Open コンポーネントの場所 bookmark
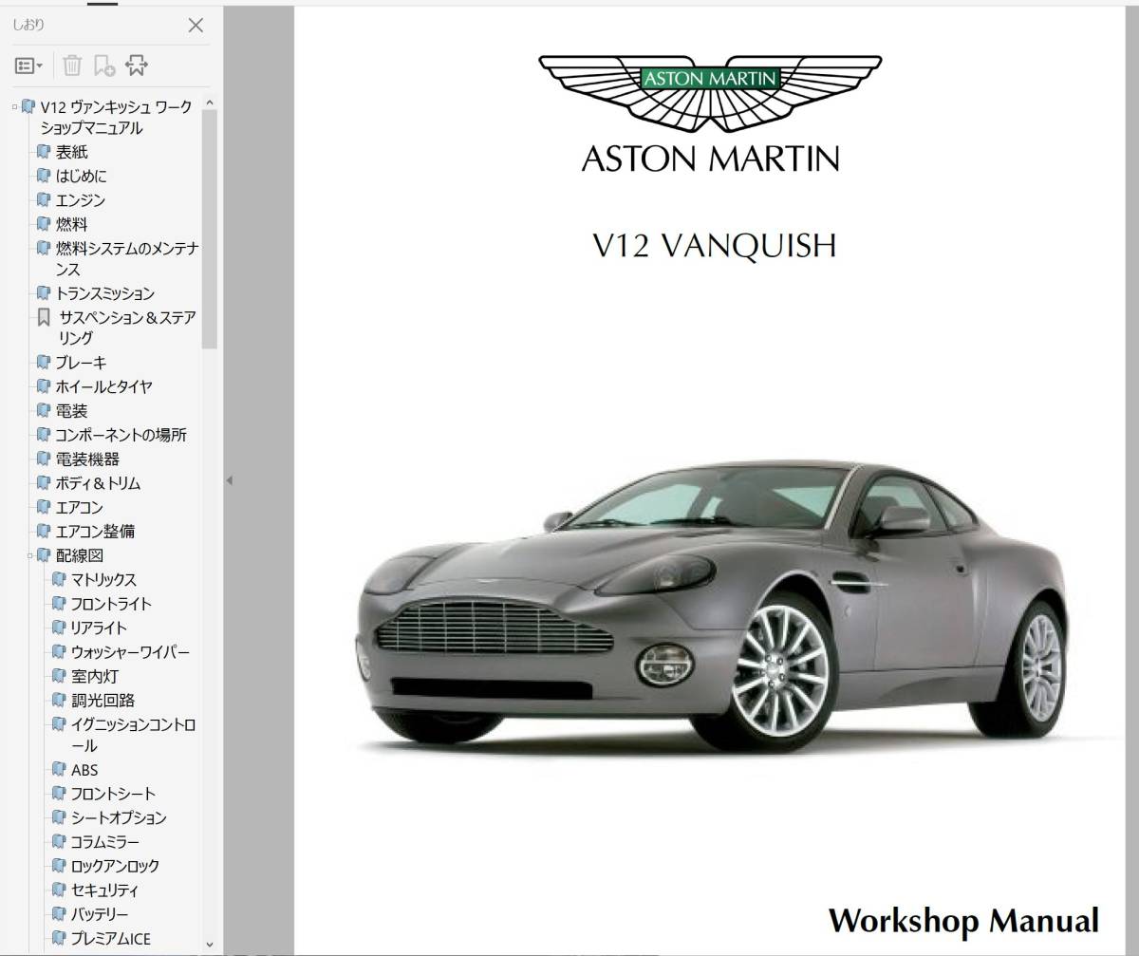Image resolution: width=1139 pixels, height=956 pixels. point(121,435)
